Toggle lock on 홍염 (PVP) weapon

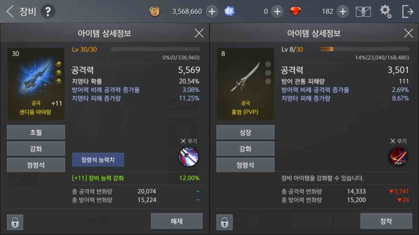[225, 222]
